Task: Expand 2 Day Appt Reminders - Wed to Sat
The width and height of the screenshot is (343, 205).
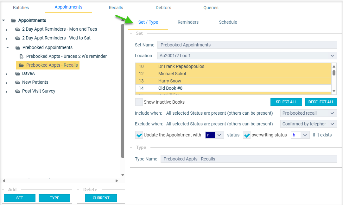Action: pos(6,39)
